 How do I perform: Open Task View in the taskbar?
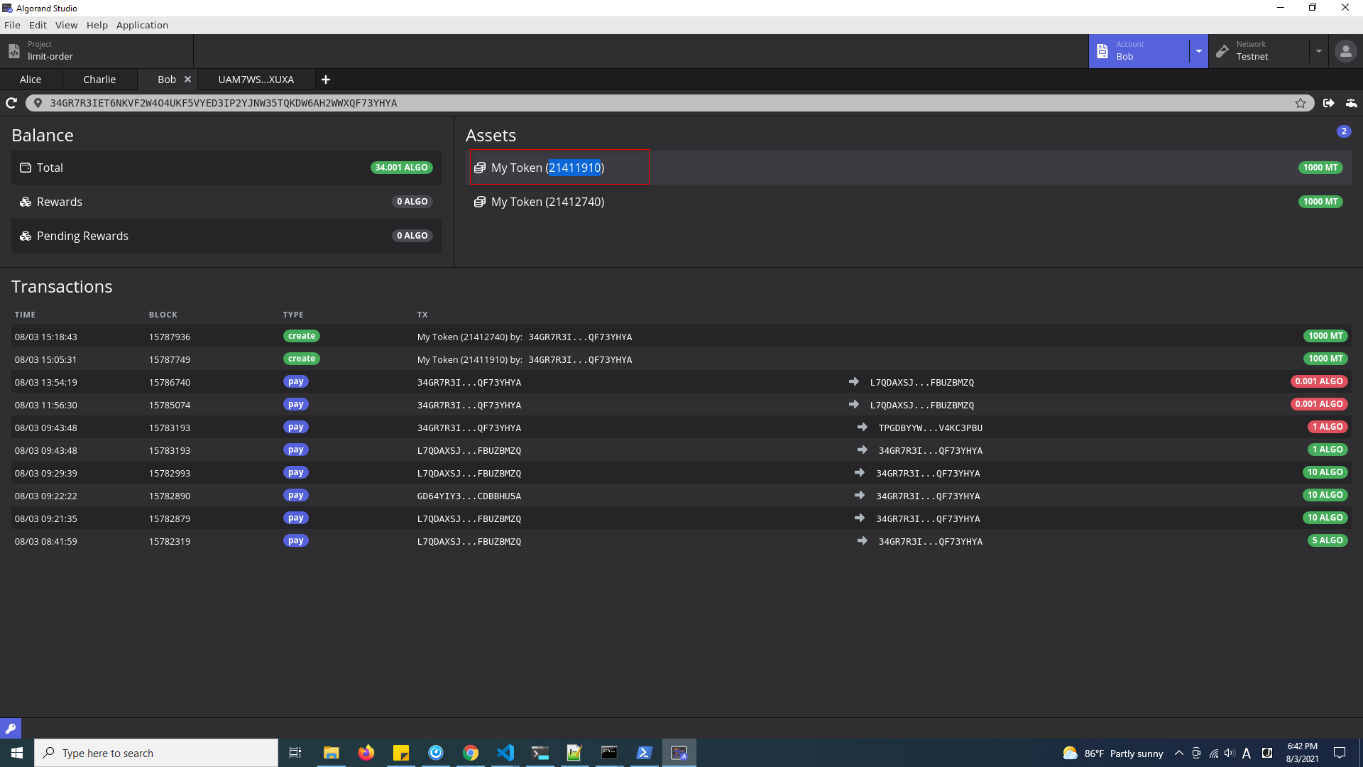[x=295, y=753]
